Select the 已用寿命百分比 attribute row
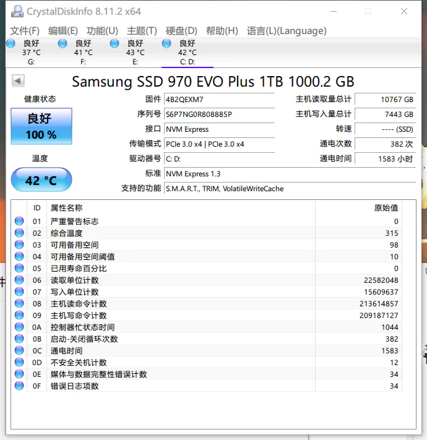This screenshot has width=427, height=440. point(207,268)
